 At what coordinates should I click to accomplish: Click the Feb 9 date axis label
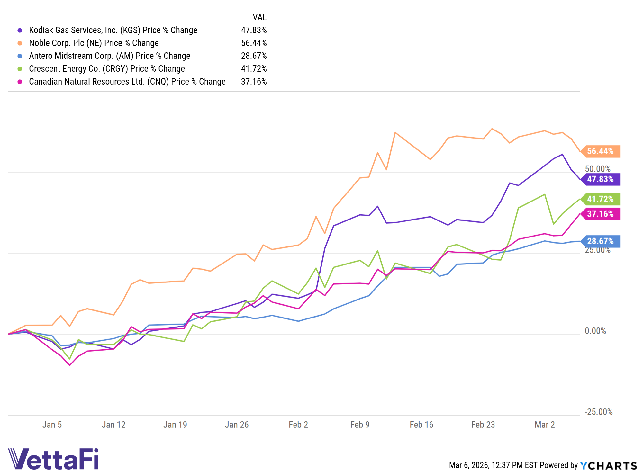coord(360,425)
